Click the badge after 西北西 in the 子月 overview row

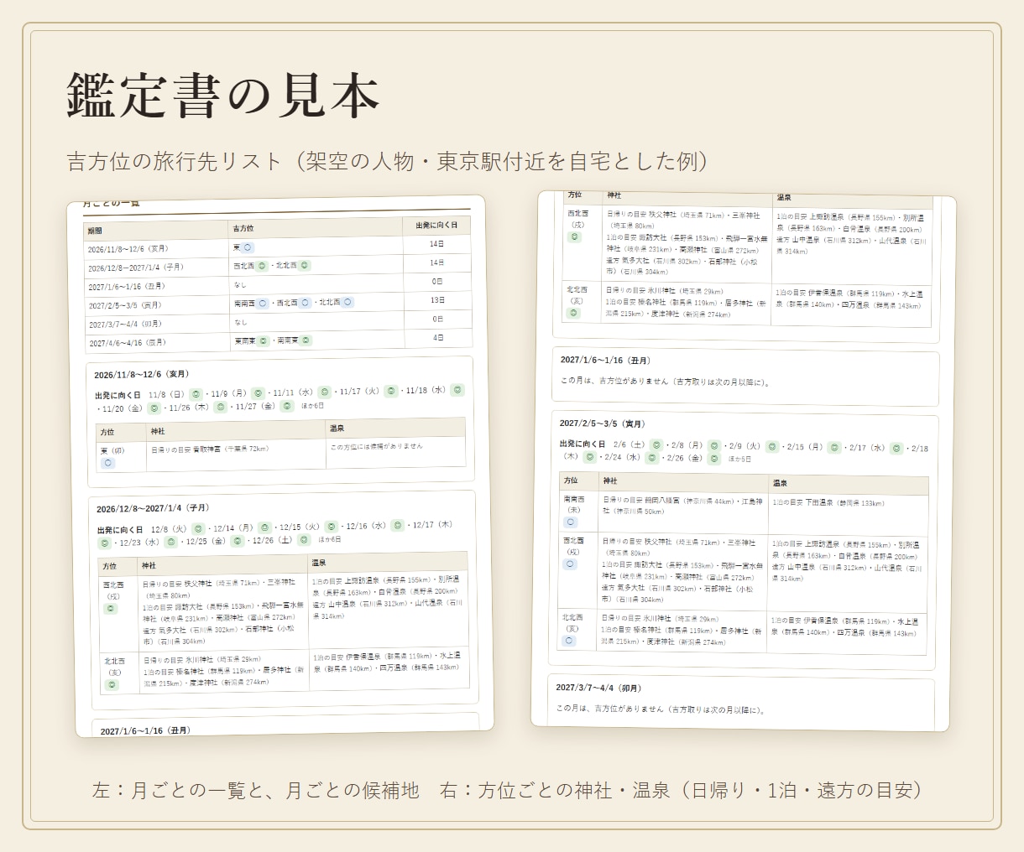tap(262, 266)
